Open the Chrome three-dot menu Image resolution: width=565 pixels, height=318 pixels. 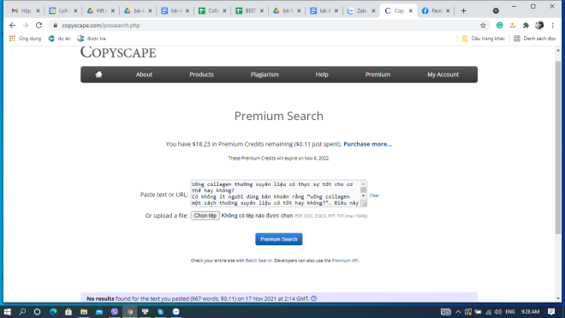coord(552,25)
